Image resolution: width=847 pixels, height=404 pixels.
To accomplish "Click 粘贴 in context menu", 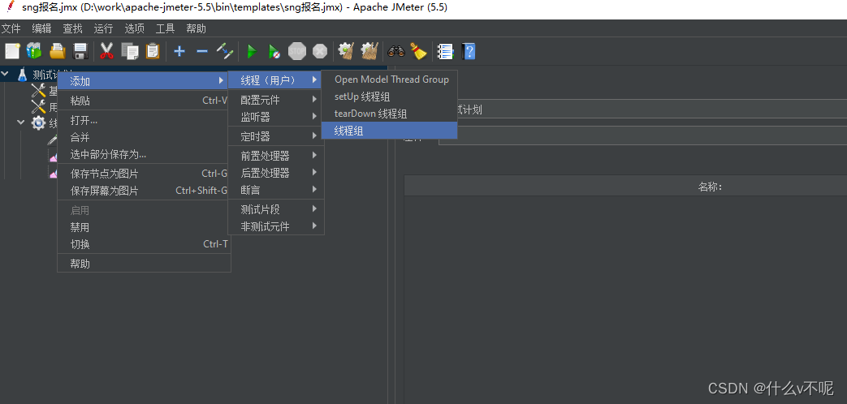I will [144, 101].
